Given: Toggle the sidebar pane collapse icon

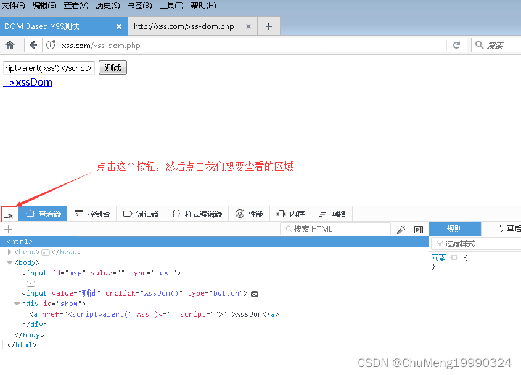Looking at the screenshot, I should [419, 229].
